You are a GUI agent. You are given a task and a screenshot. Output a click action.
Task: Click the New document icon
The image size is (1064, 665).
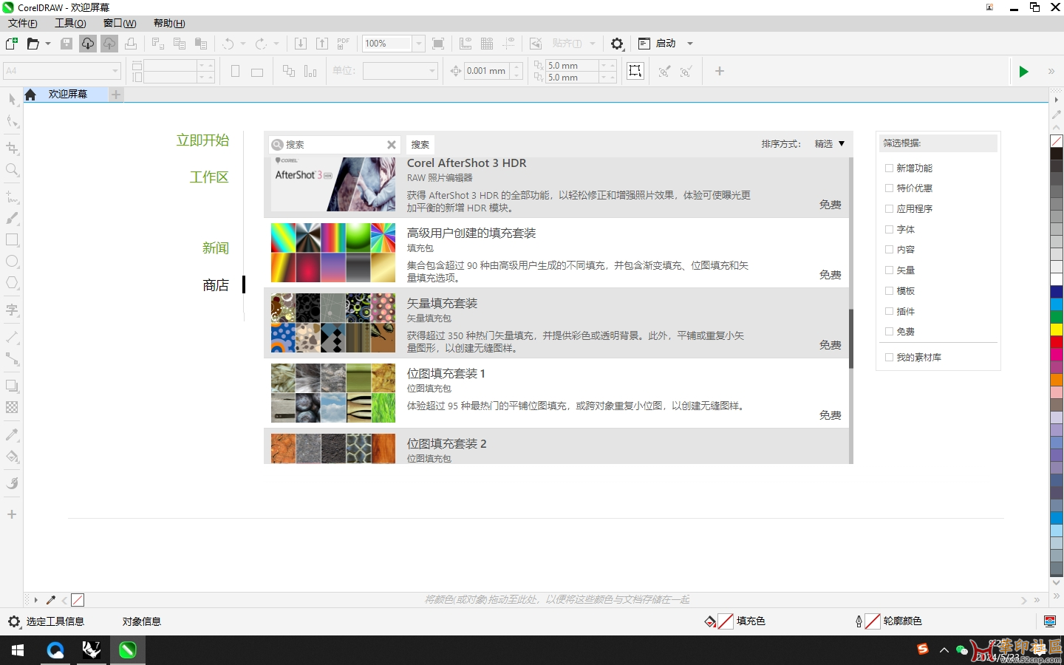point(12,44)
